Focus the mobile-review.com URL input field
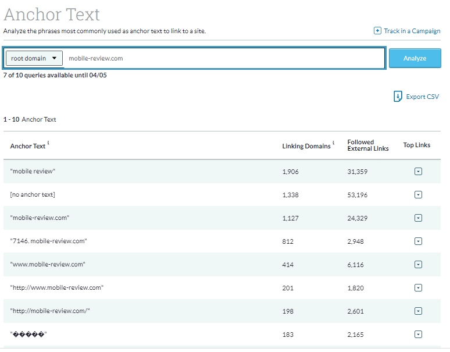This screenshot has height=352, width=450. coord(224,58)
